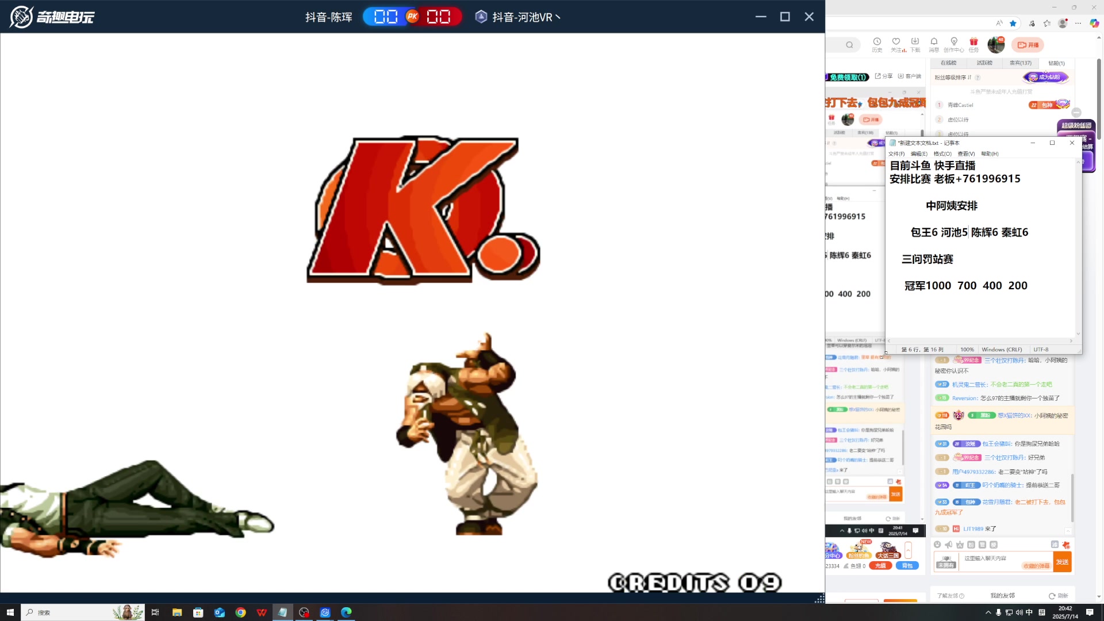Open the 创作中心 lightbulb icon
The height and width of the screenshot is (621, 1104).
click(x=954, y=44)
